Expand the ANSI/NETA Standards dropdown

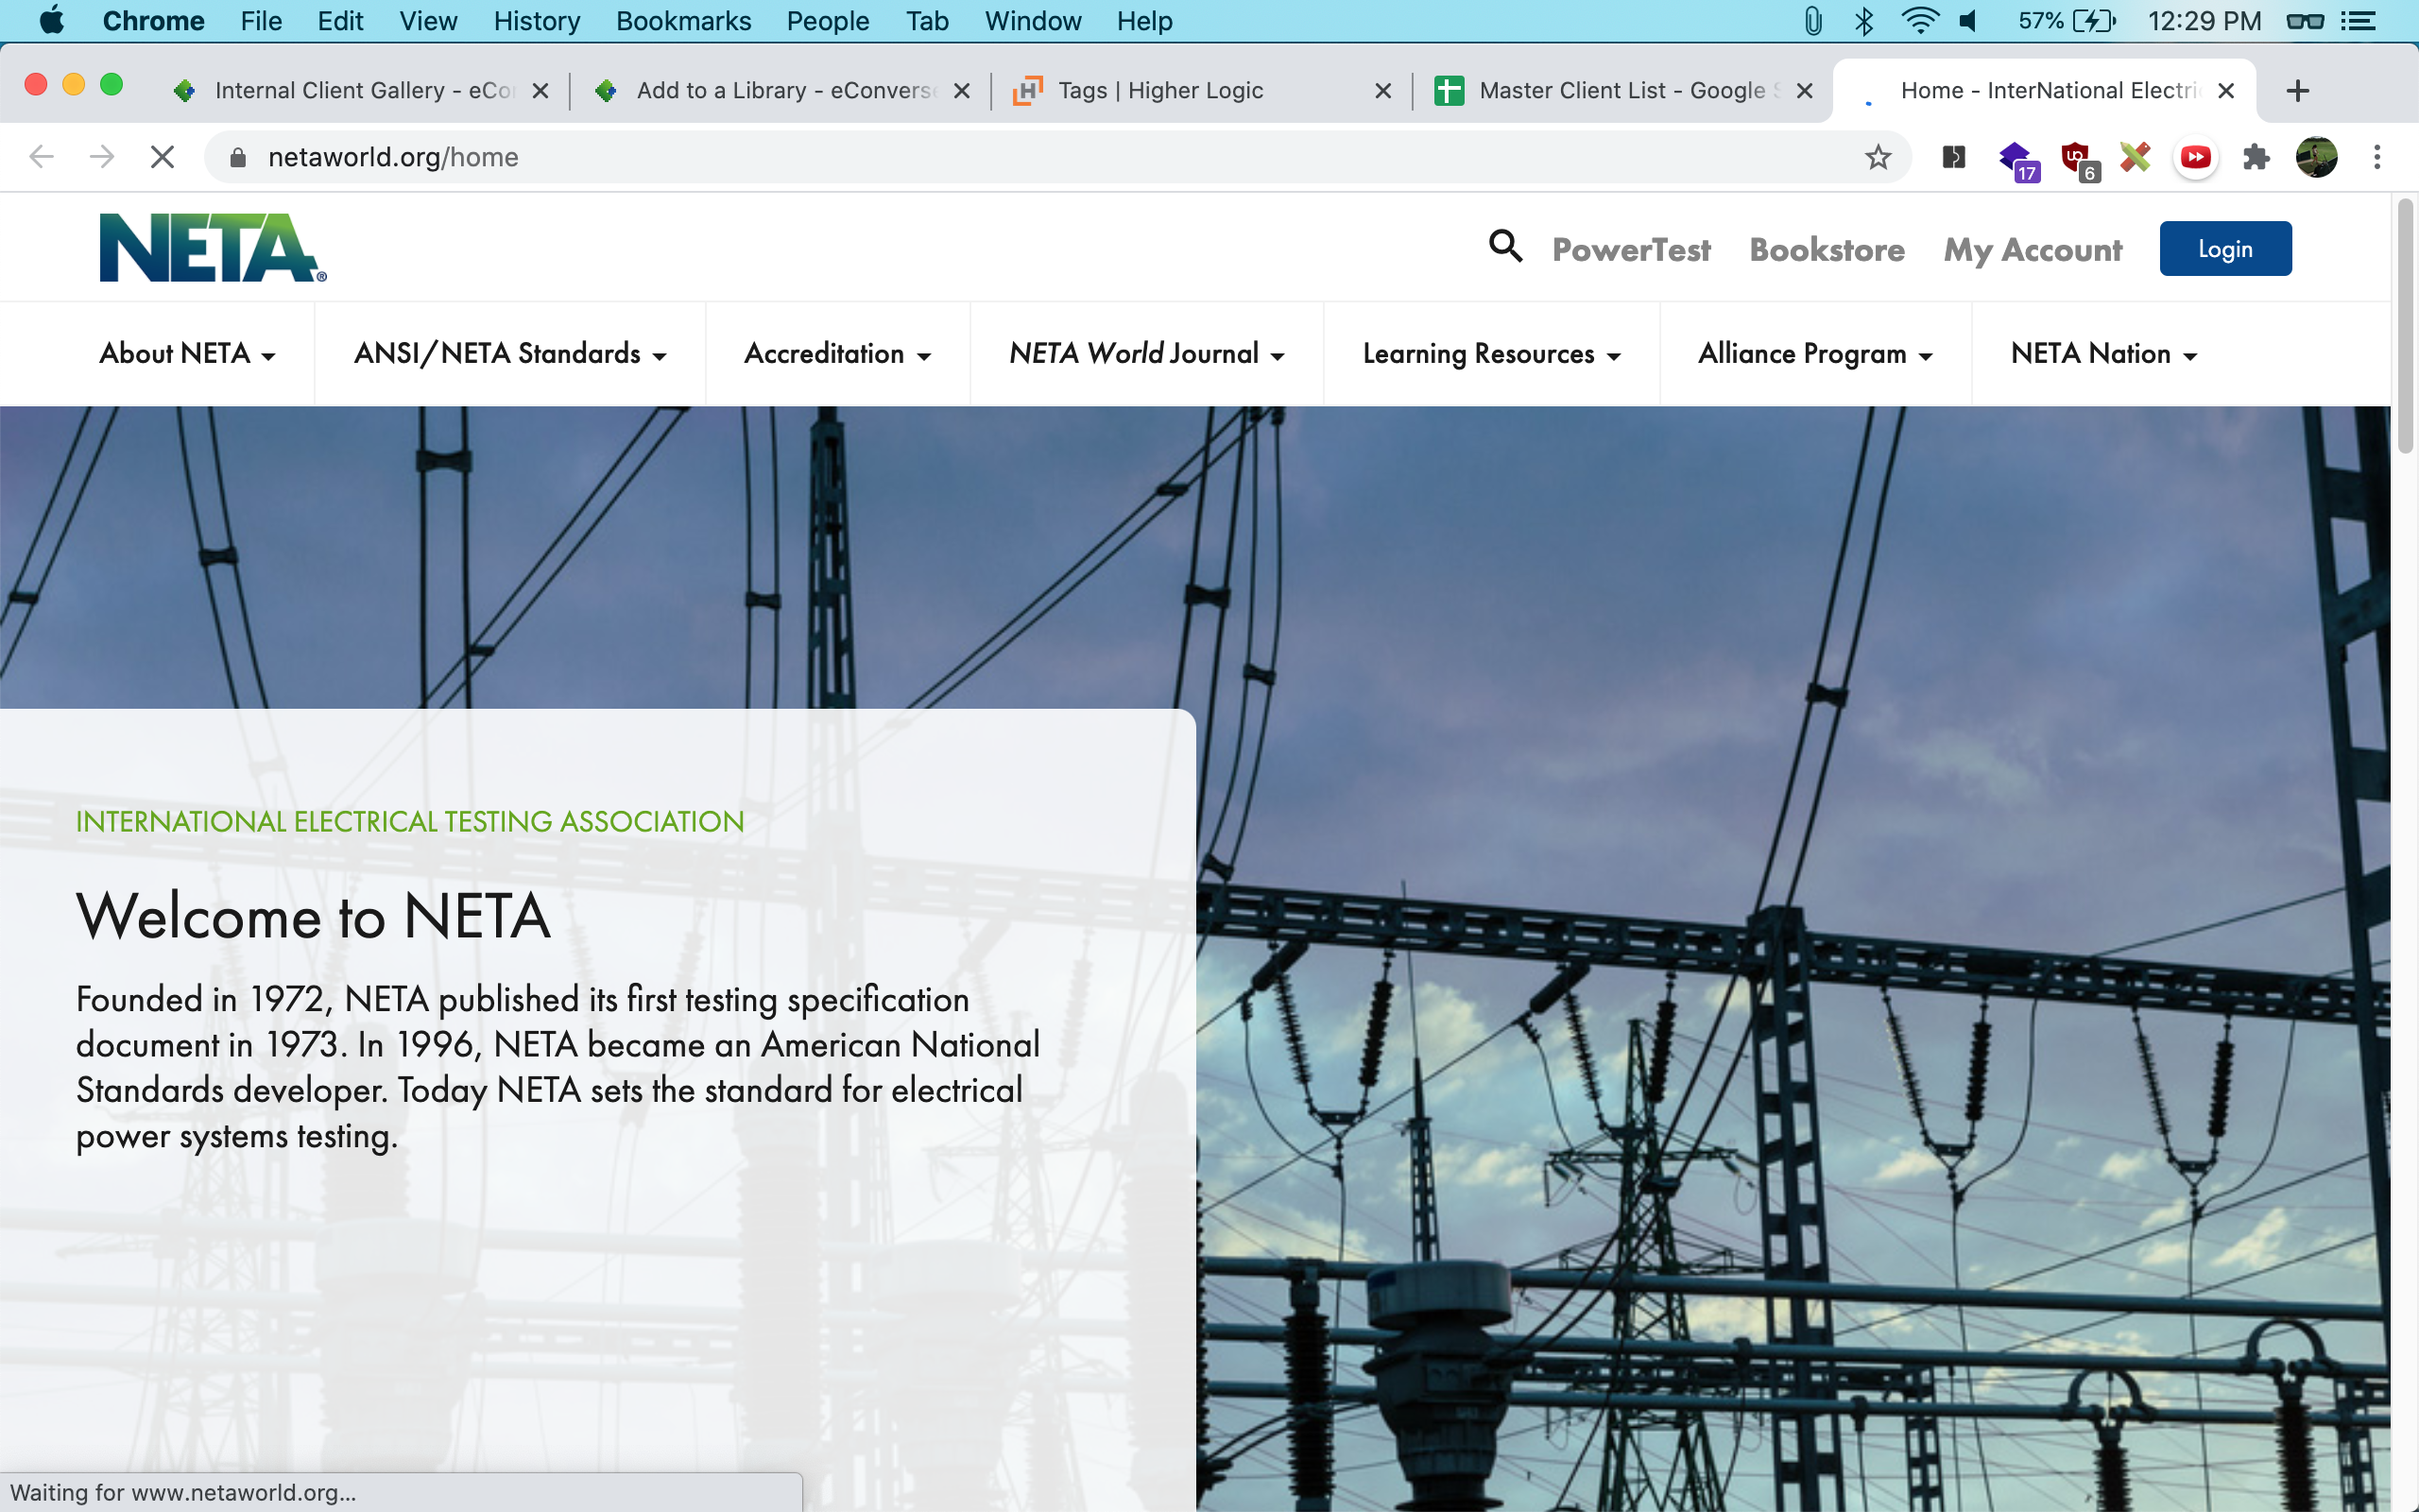pyautogui.click(x=510, y=354)
